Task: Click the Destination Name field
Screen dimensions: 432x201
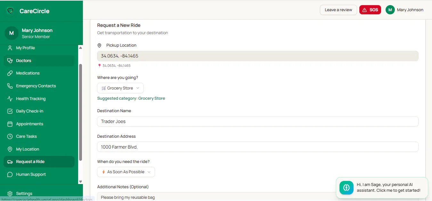Action: 258,121
